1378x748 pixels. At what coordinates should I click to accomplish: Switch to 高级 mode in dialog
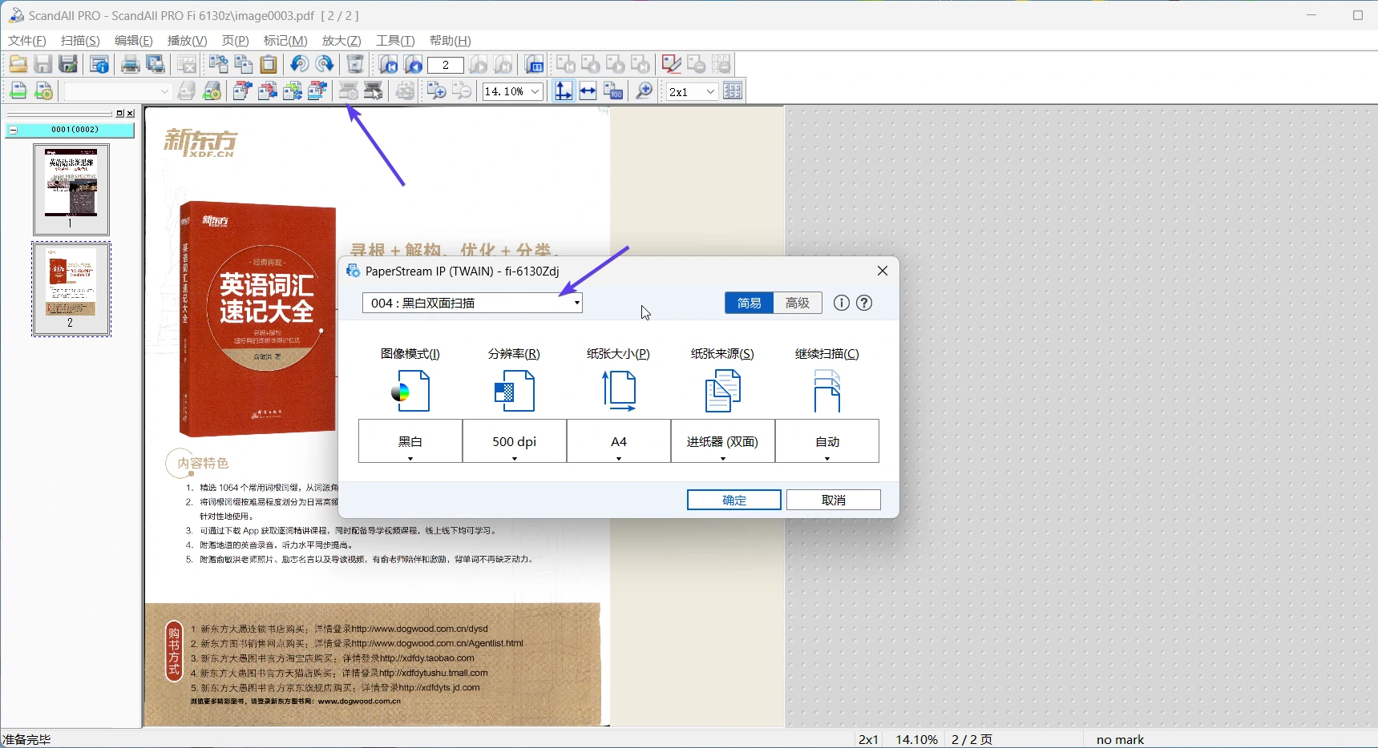pos(798,303)
